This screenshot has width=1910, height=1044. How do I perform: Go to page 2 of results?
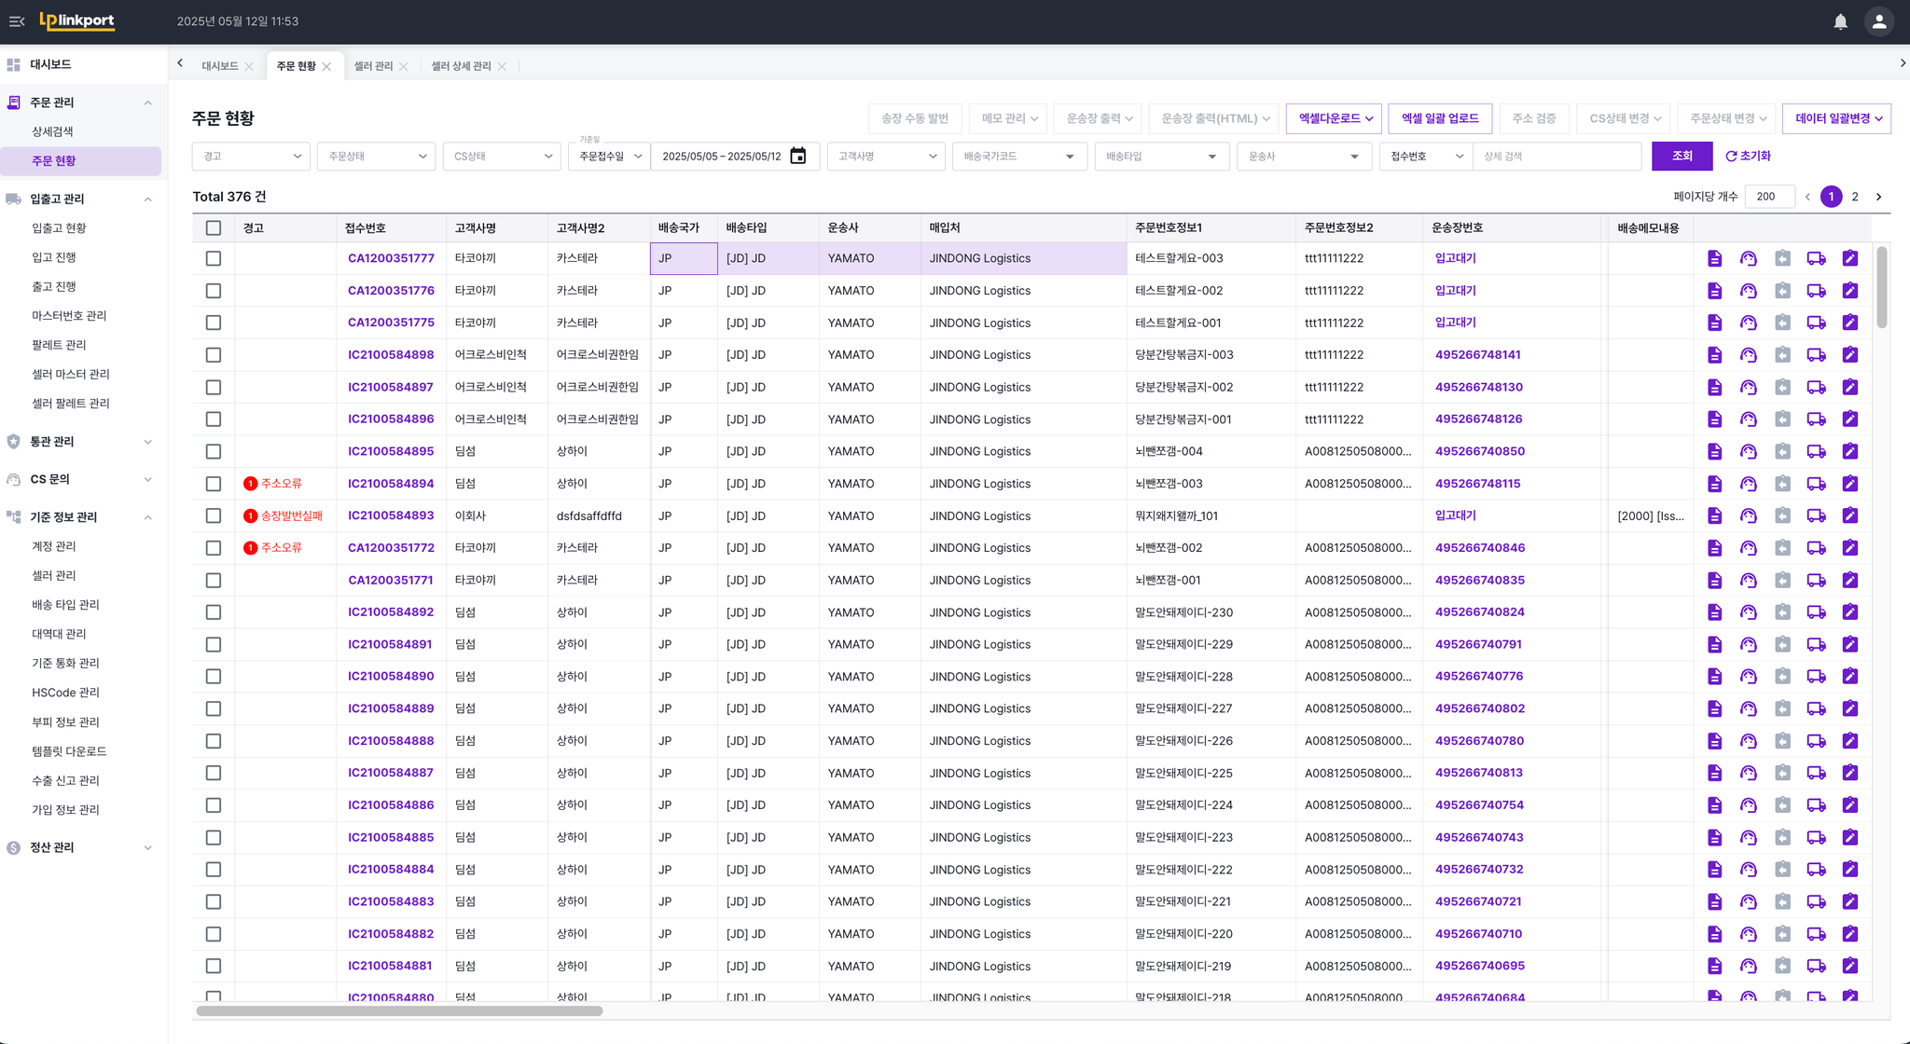pyautogui.click(x=1855, y=197)
